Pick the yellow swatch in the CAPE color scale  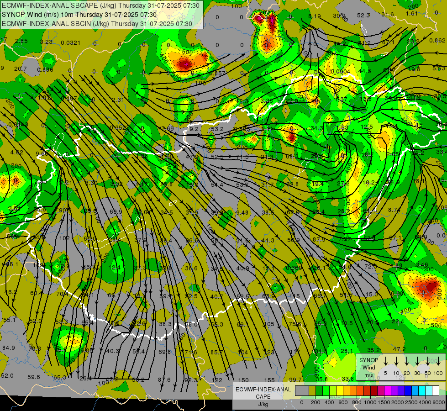340,391
